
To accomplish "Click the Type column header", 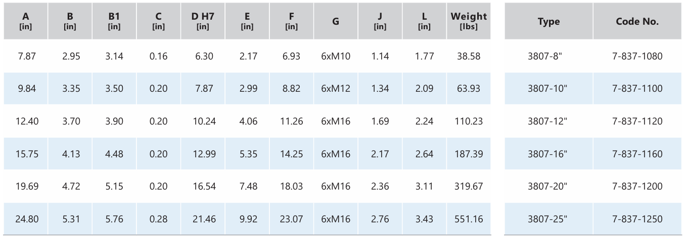I will [x=548, y=22].
